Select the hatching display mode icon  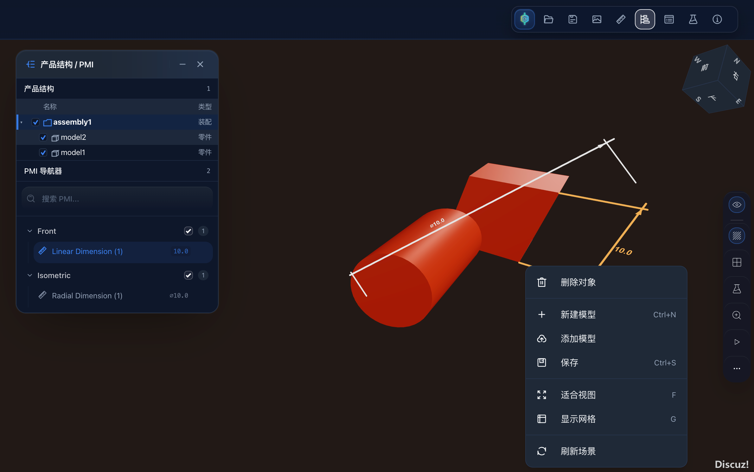tap(737, 236)
